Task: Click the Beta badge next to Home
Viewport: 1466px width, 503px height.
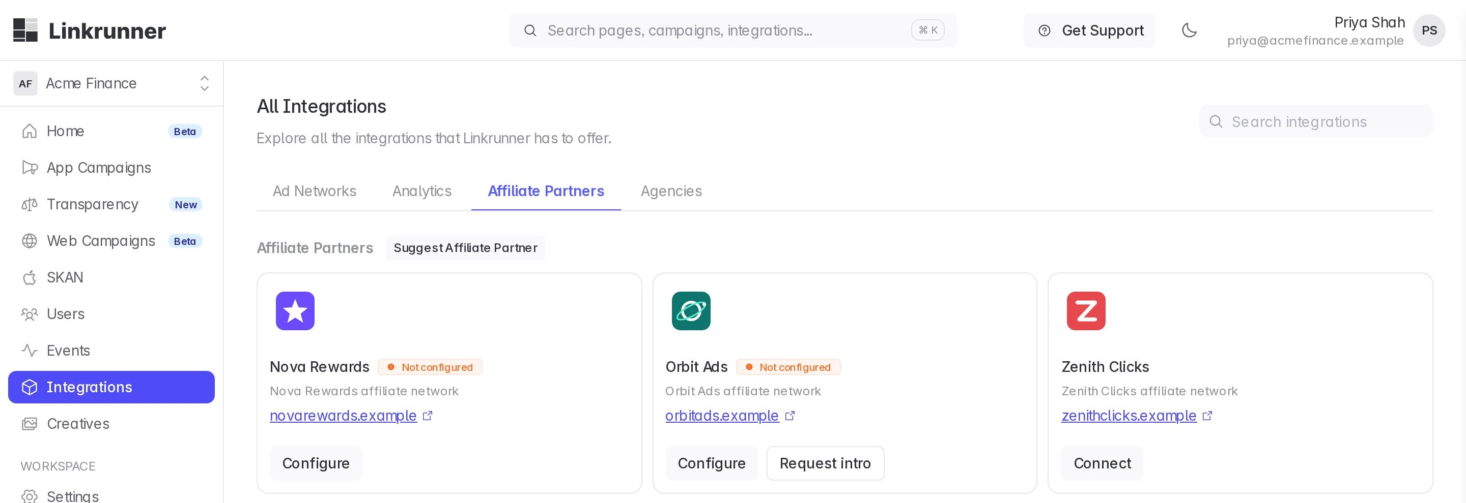Action: pos(185,132)
